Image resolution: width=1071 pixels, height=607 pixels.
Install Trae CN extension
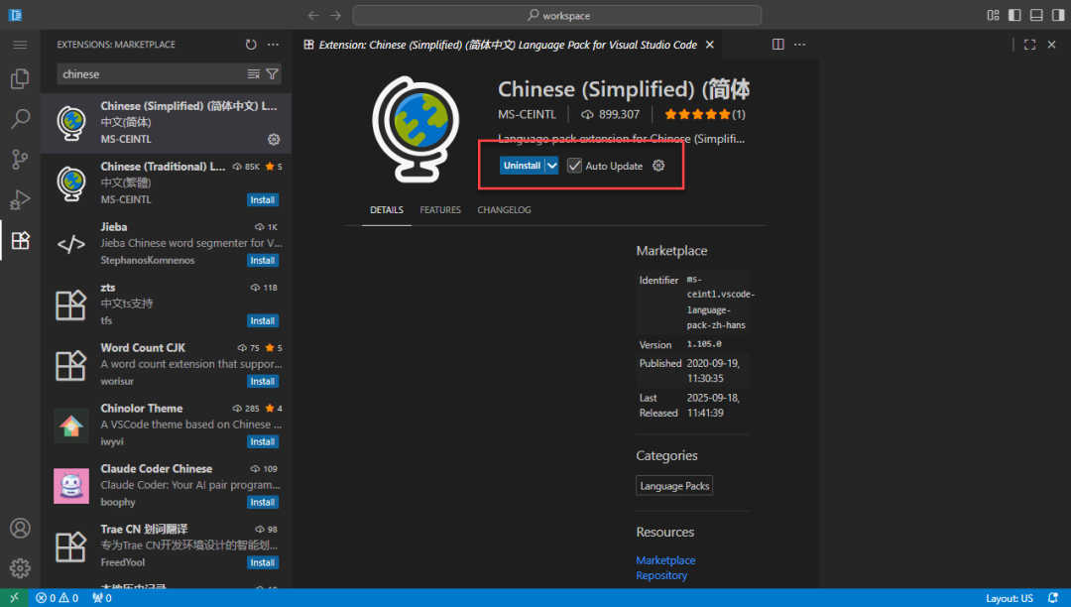262,562
